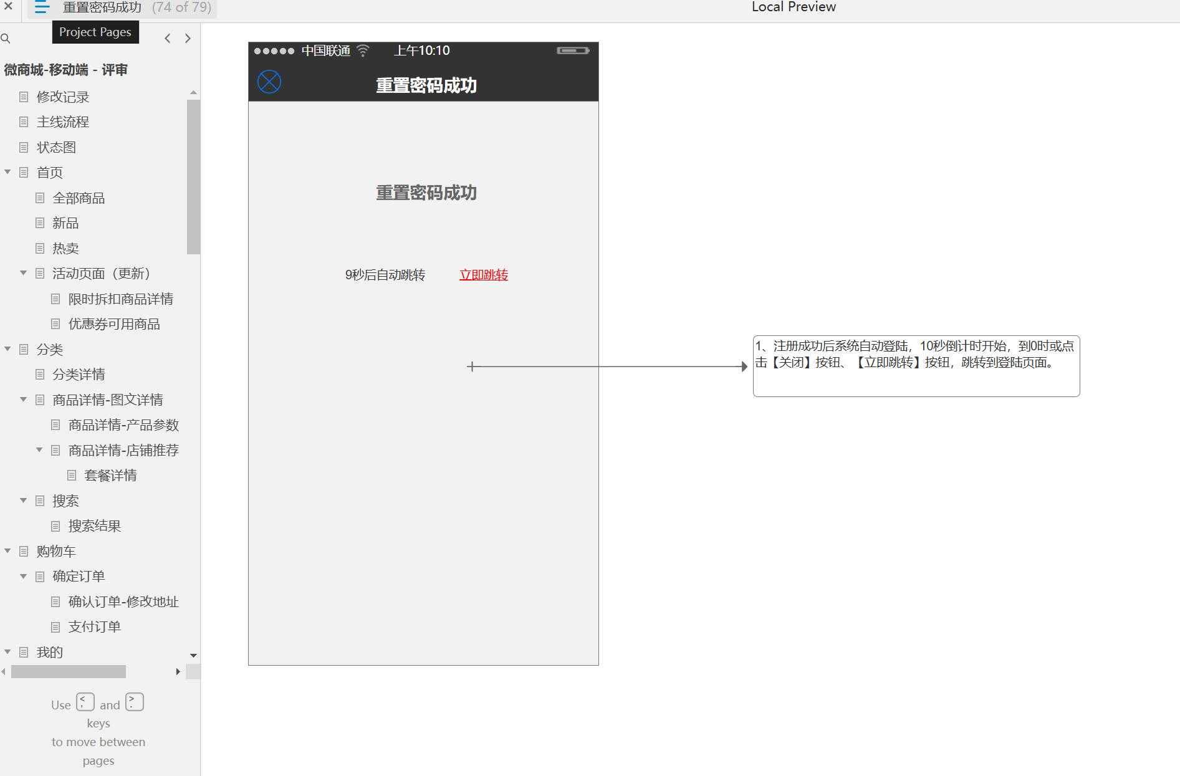Viewport: 1180px width, 776px height.
Task: Collapse the 分类 tree node
Action: click(7, 350)
